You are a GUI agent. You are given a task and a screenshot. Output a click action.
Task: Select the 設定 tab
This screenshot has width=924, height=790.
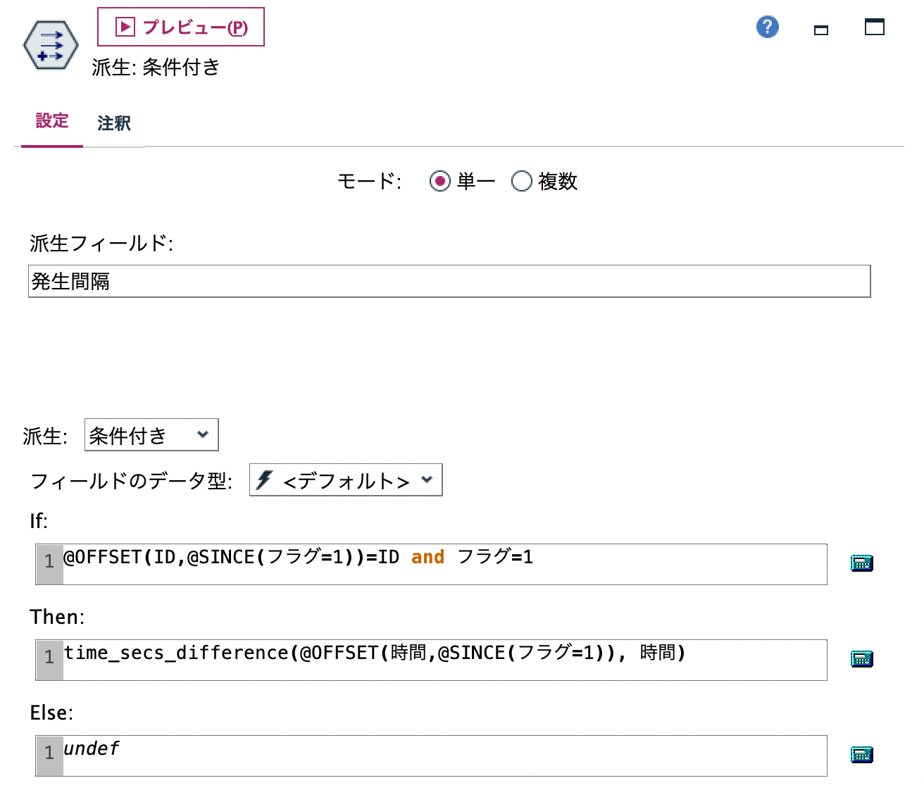(51, 122)
